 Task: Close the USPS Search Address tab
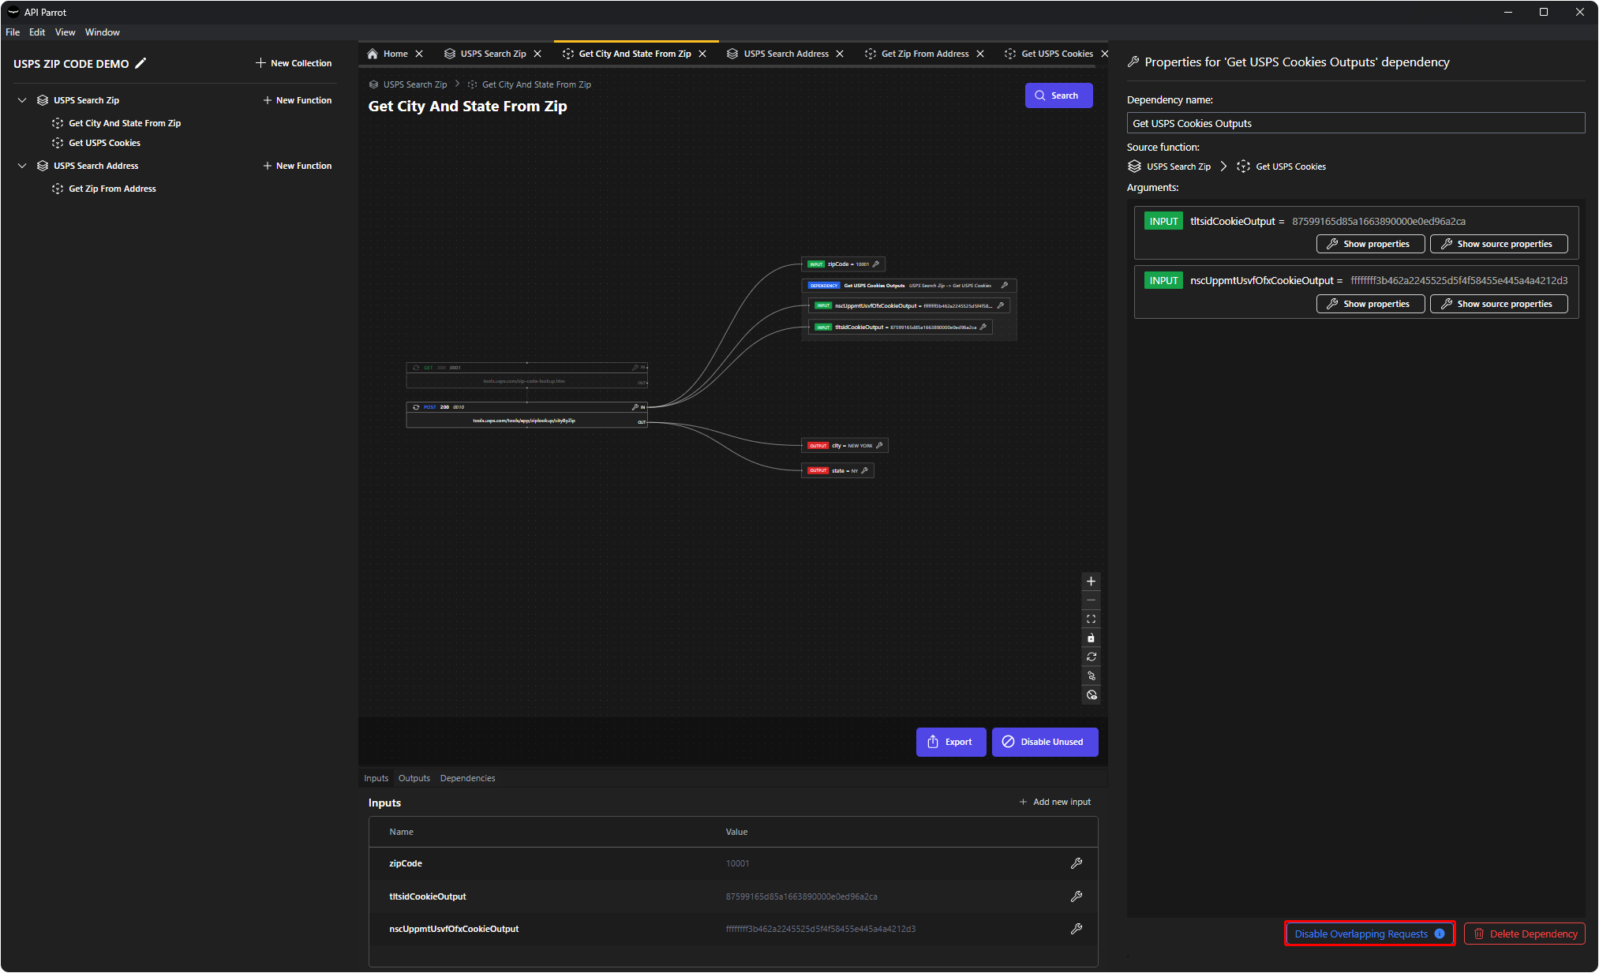coord(840,54)
